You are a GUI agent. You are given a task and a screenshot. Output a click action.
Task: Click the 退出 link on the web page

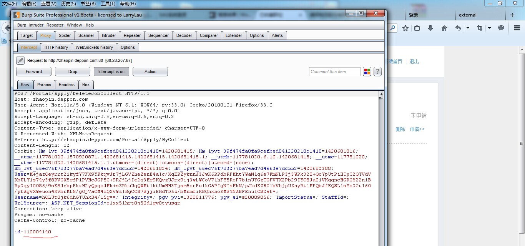414,61
